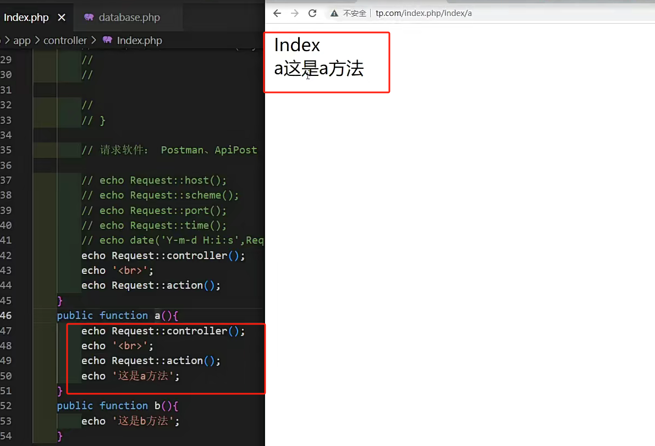
Task: Reload the browser page
Action: point(312,13)
